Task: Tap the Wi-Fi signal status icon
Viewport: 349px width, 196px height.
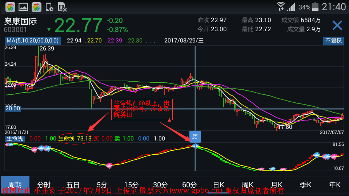Action: point(281,7)
